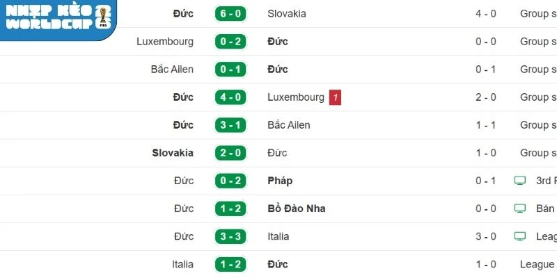Click the TV icon in the Đức–Pháp row
The width and height of the screenshot is (557, 278).
519,181
